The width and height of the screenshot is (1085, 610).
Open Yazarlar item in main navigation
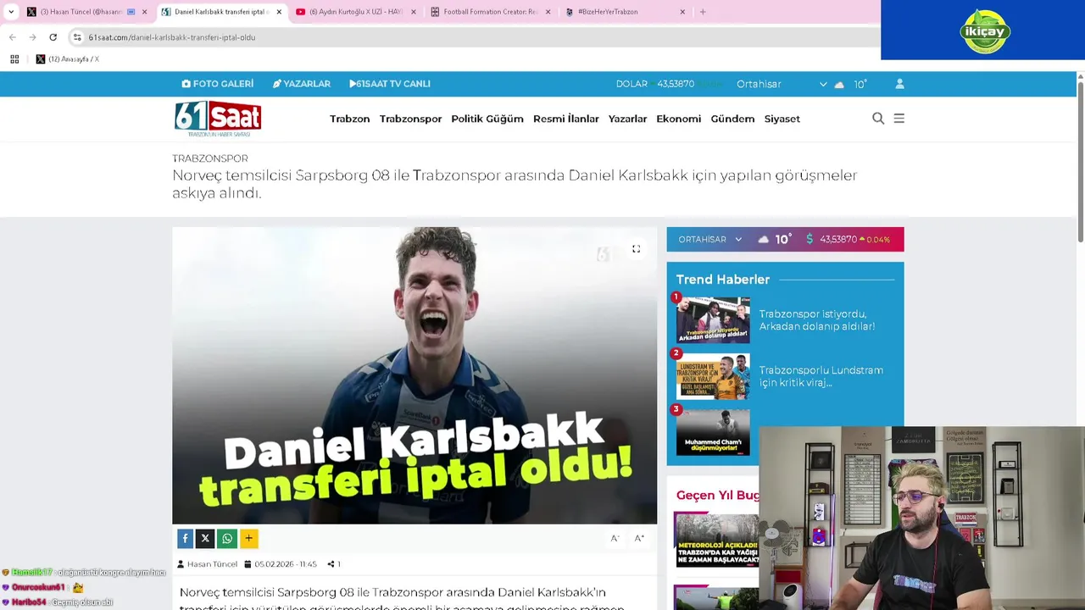click(x=627, y=119)
